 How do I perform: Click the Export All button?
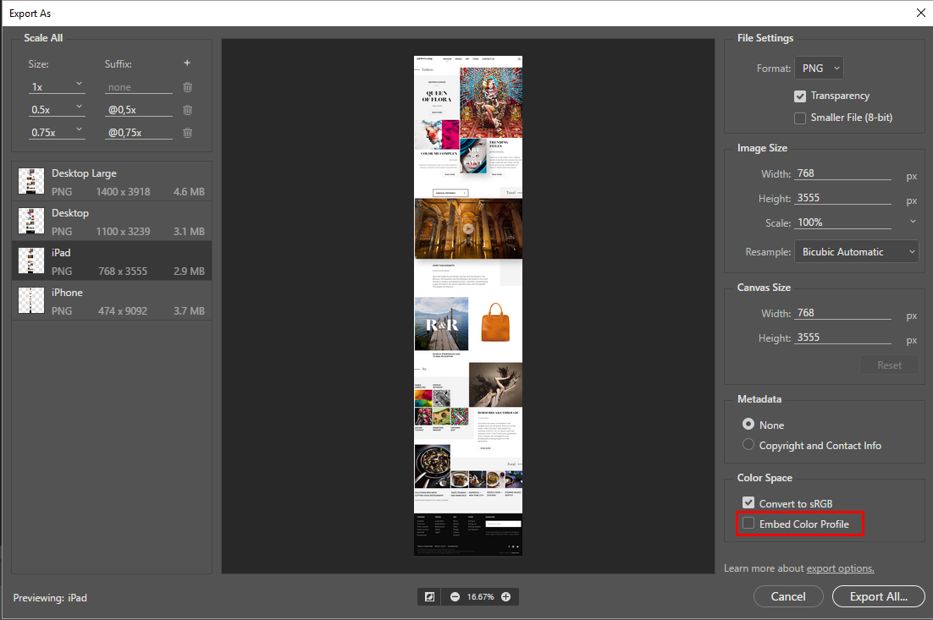(x=878, y=596)
